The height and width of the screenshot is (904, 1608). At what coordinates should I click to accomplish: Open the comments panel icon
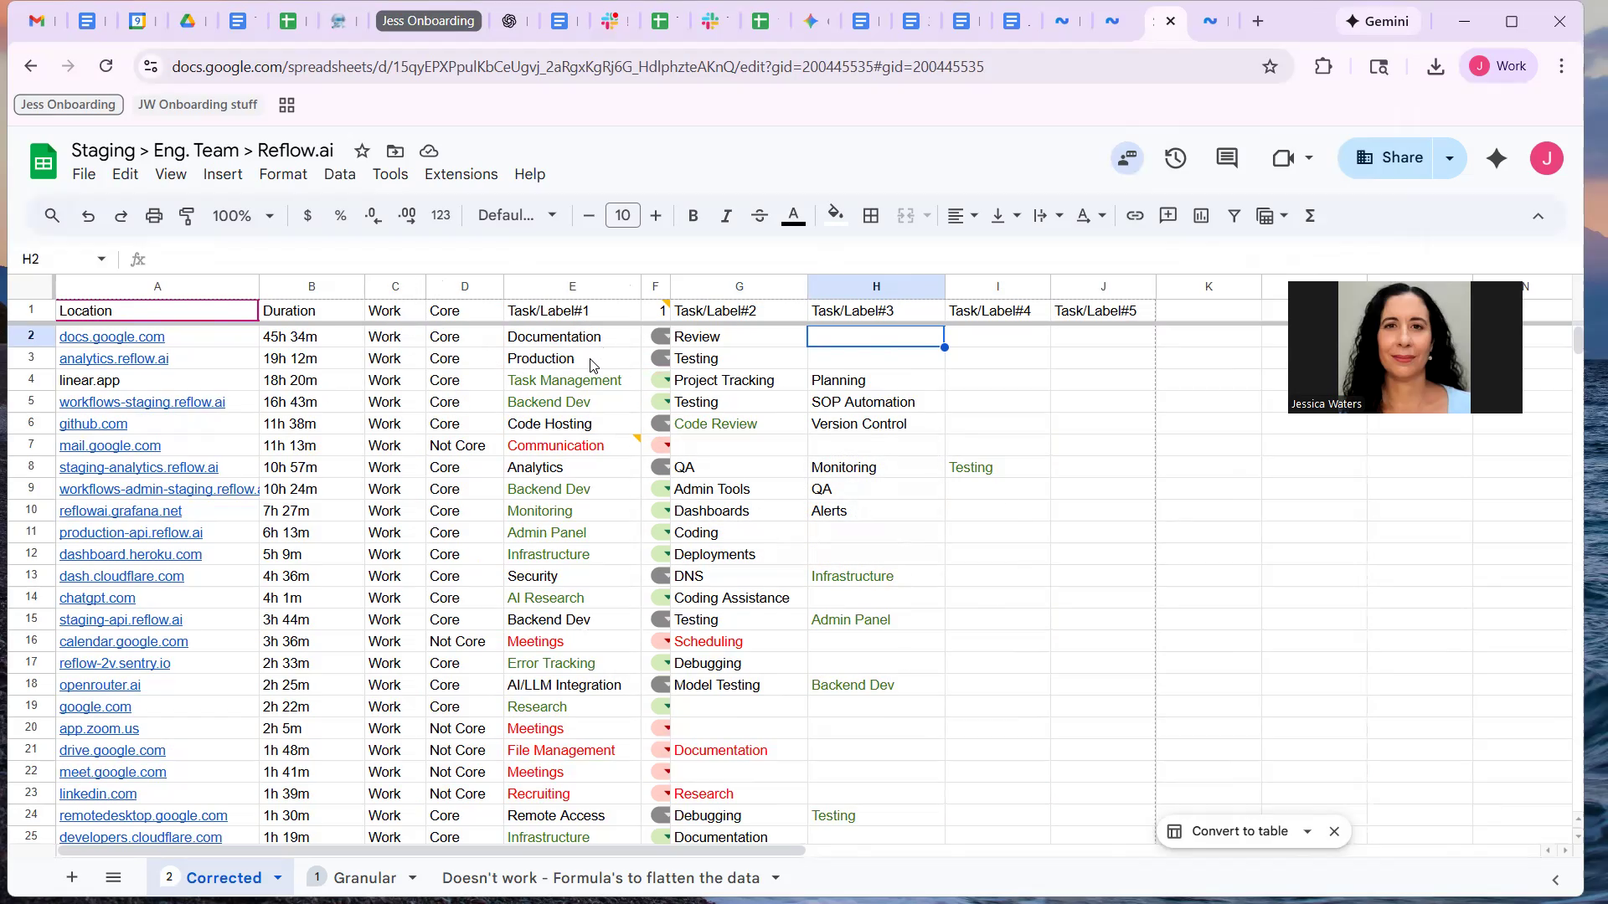pyautogui.click(x=1227, y=158)
